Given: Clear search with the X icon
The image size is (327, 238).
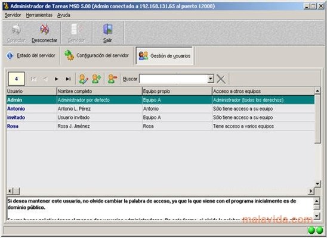Looking at the screenshot, I should [221, 79].
